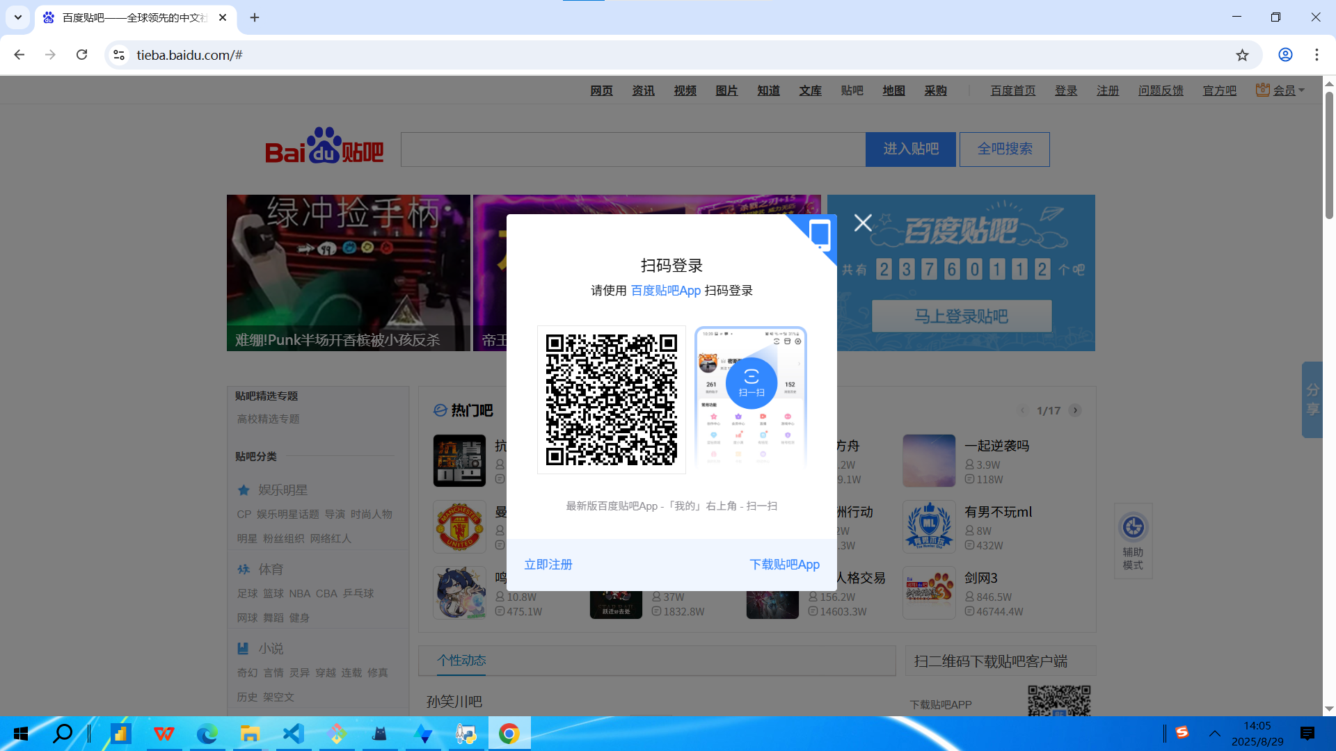Open Windows taskbar search
The image size is (1336, 751).
[x=63, y=734]
